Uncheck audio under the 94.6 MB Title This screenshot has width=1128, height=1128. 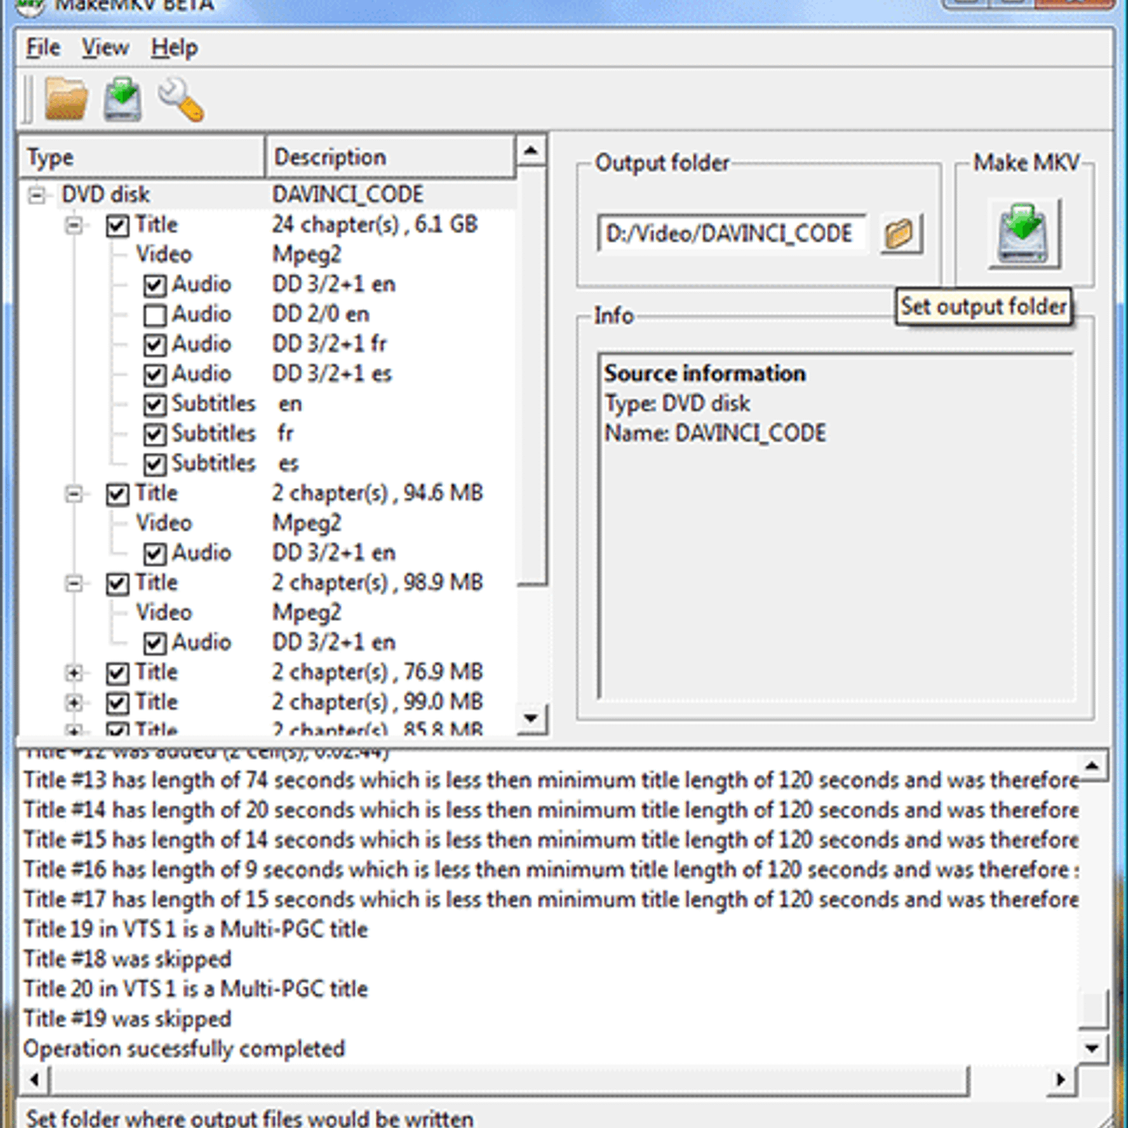click(154, 553)
